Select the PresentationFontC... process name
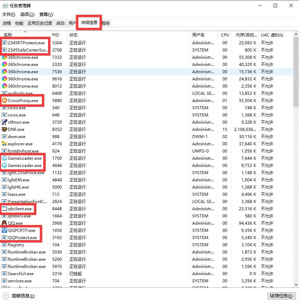Screen dimensions: 299x304 coord(27,202)
